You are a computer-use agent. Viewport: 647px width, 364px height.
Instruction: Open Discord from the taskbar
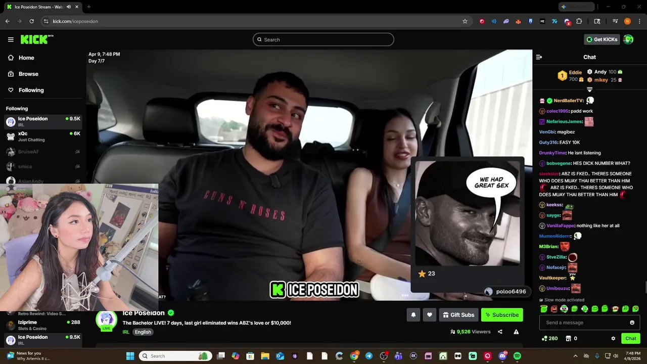coord(502,356)
